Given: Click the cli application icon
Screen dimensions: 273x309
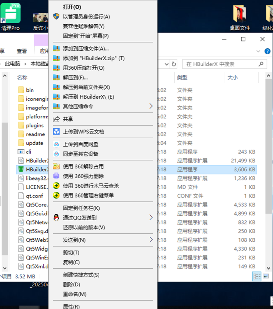Looking at the screenshot, I should point(21,152).
